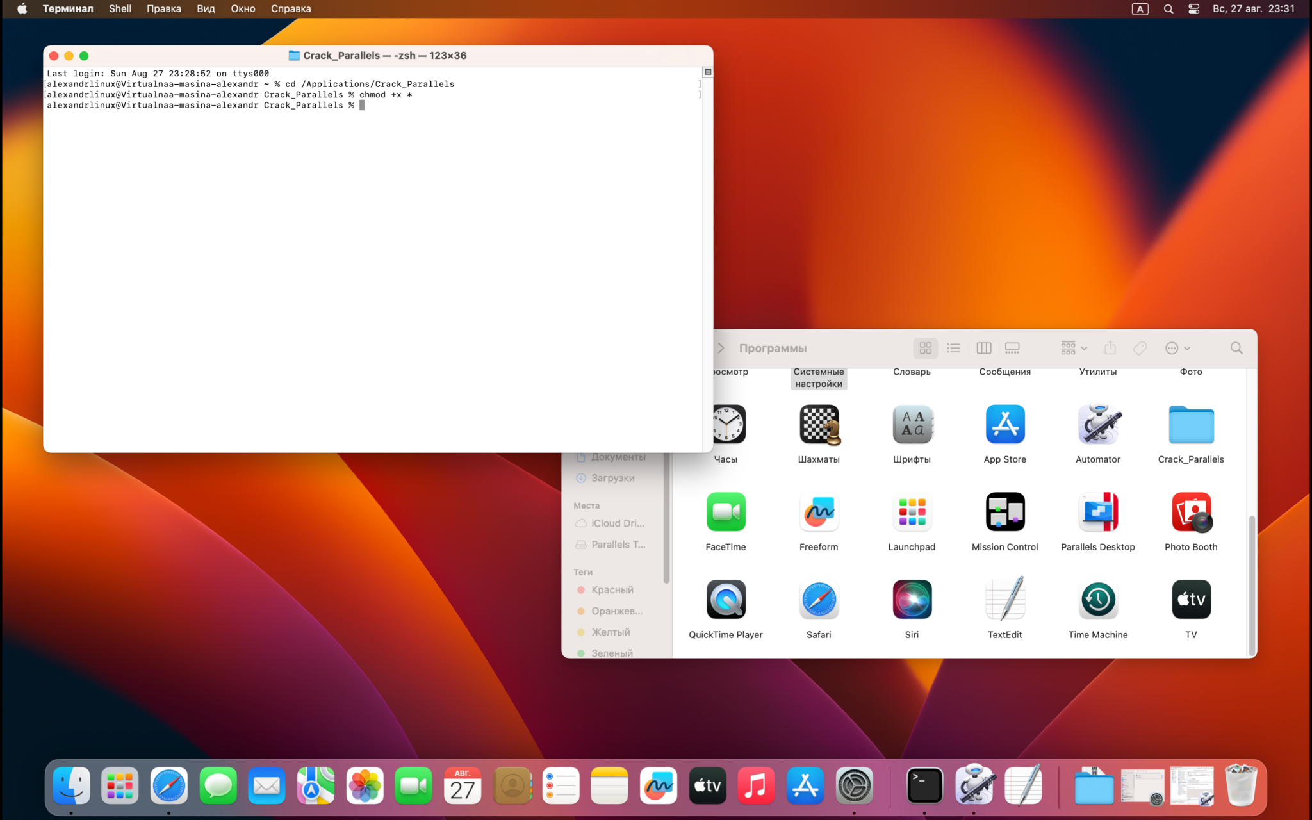
Task: Open the Шахматы chess app
Action: click(x=819, y=424)
